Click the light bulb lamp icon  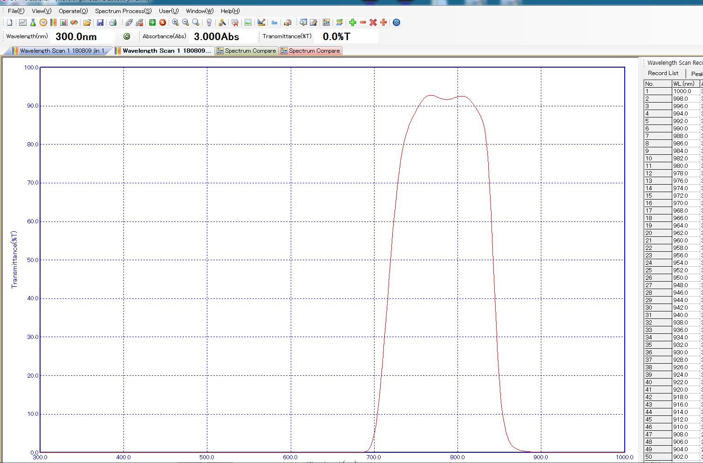[209, 22]
